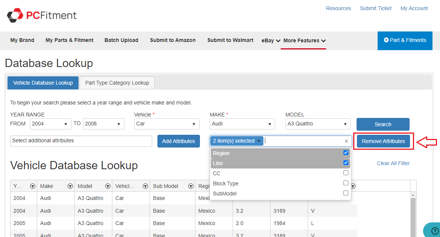Uncheck the Liter attribute checkbox

(x=346, y=163)
